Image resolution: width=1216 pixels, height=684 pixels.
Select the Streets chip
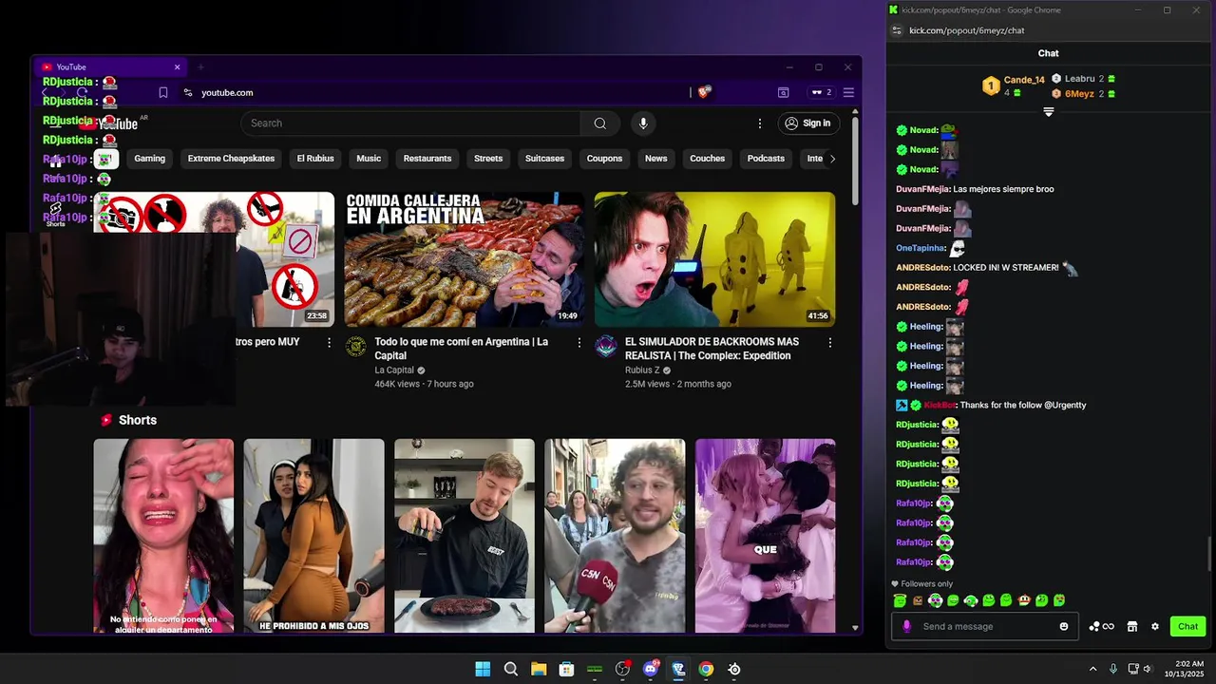tap(488, 159)
